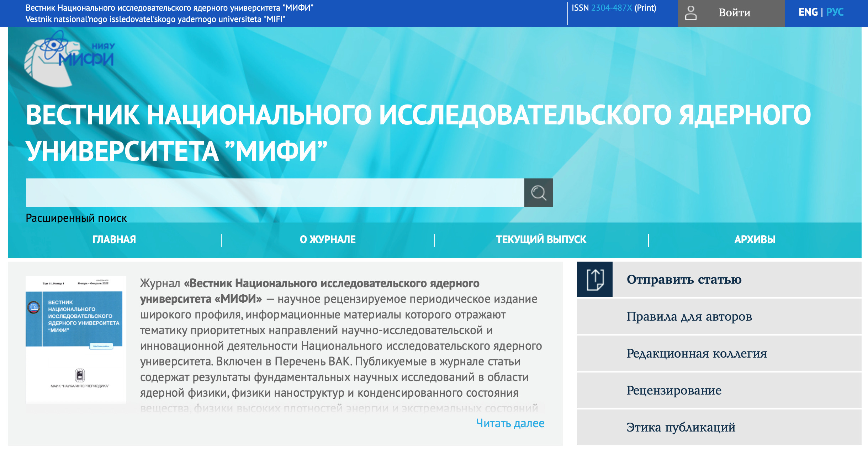Switch language to РУС
The width and height of the screenshot is (868, 450).
(835, 12)
